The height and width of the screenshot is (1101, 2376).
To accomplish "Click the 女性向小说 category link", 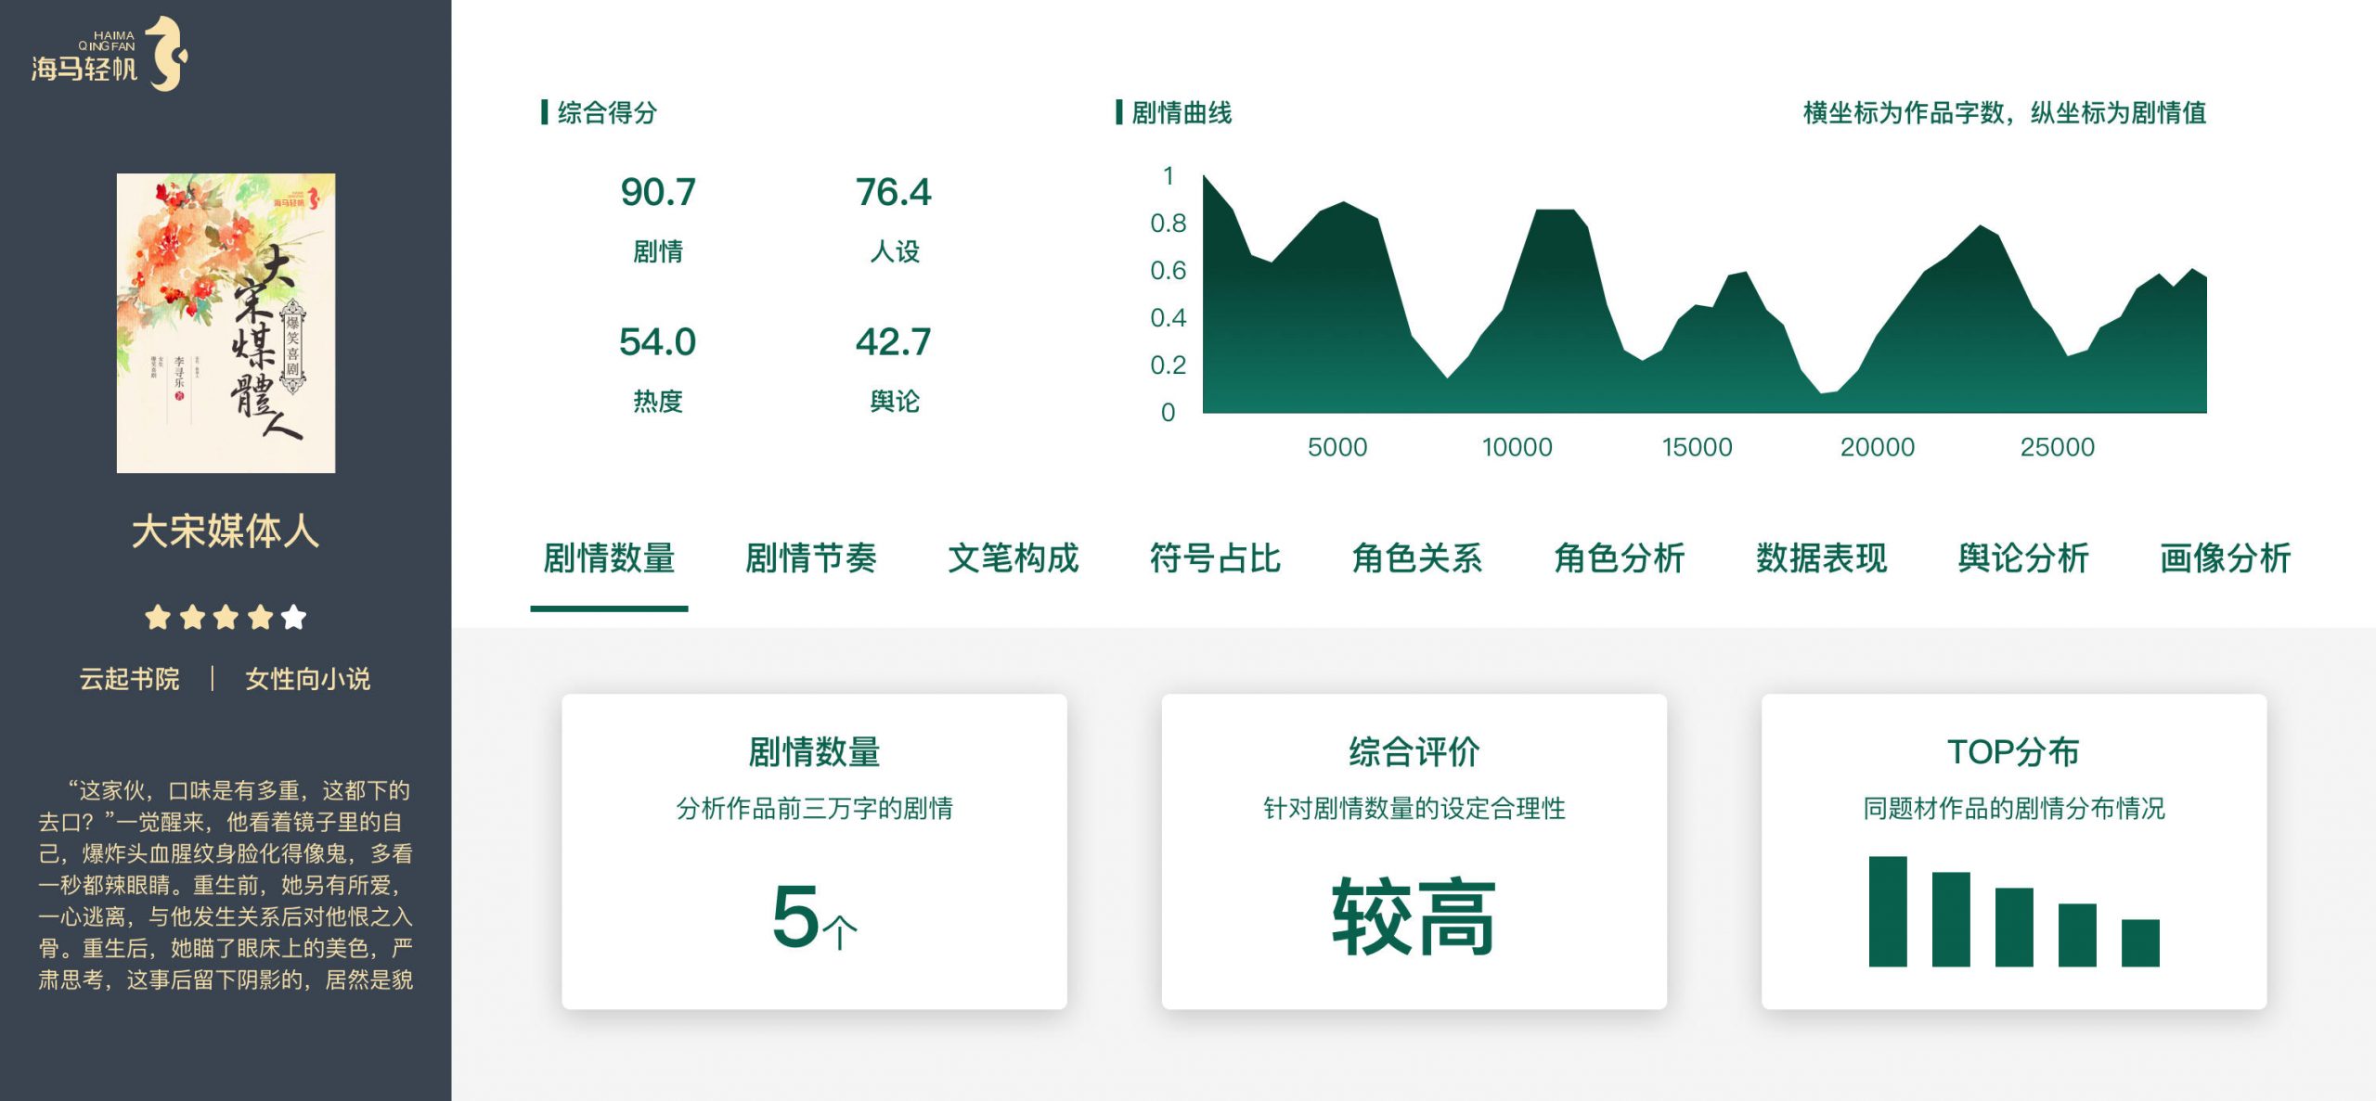I will point(307,679).
